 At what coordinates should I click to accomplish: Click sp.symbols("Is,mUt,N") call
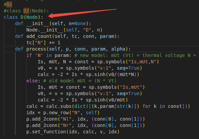click(128, 62)
